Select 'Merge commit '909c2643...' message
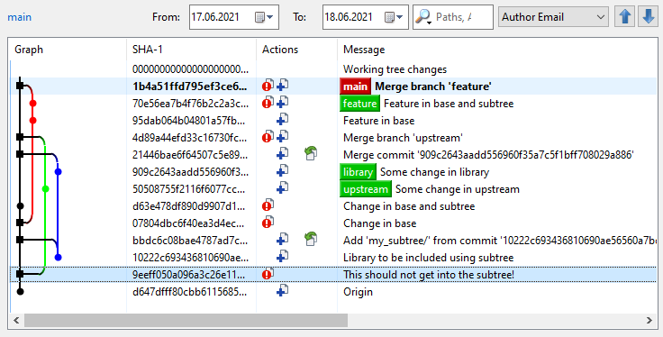Viewport: 663px width, 337px height. click(488, 155)
